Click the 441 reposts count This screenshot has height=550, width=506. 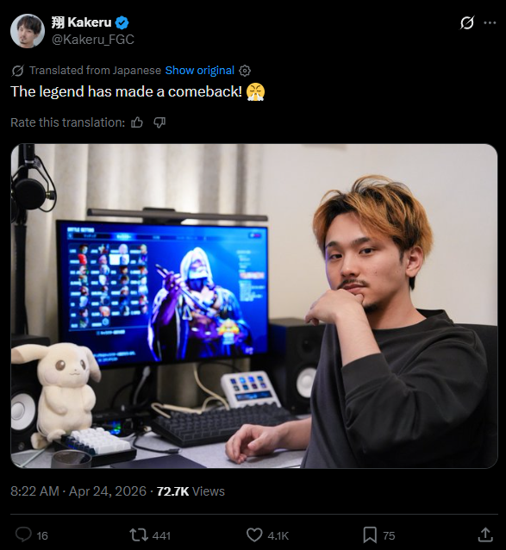click(x=161, y=535)
